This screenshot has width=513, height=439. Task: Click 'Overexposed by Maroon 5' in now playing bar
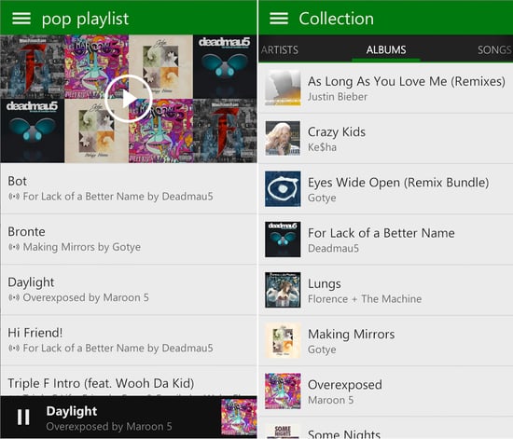point(109,426)
